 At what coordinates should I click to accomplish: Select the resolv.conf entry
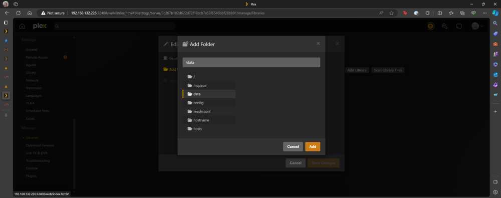[x=209, y=111]
